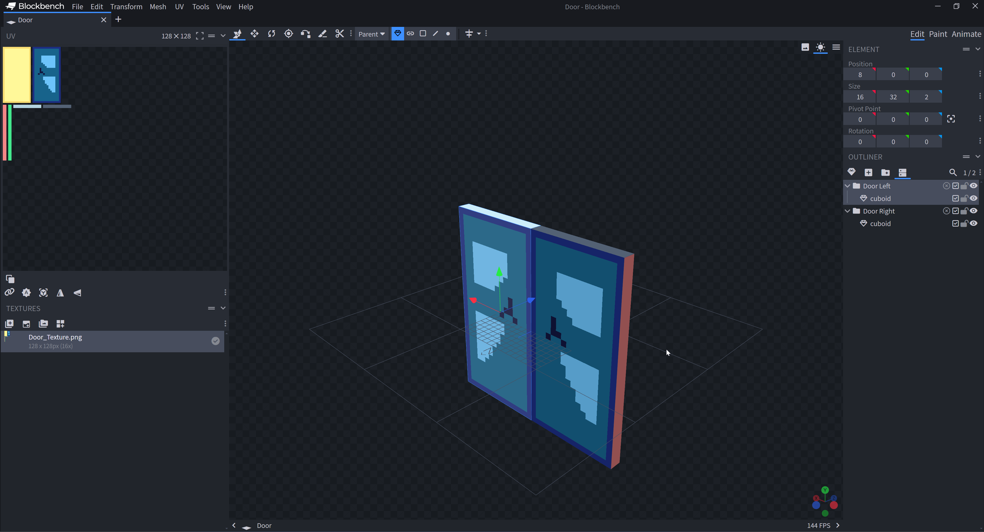Select the Seam tool marker icon

click(322, 34)
